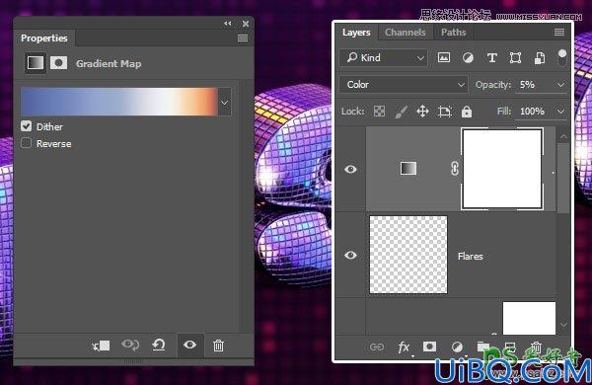Create a new group folder icon
Viewport: 592px width, 385px height.
pyautogui.click(x=482, y=346)
